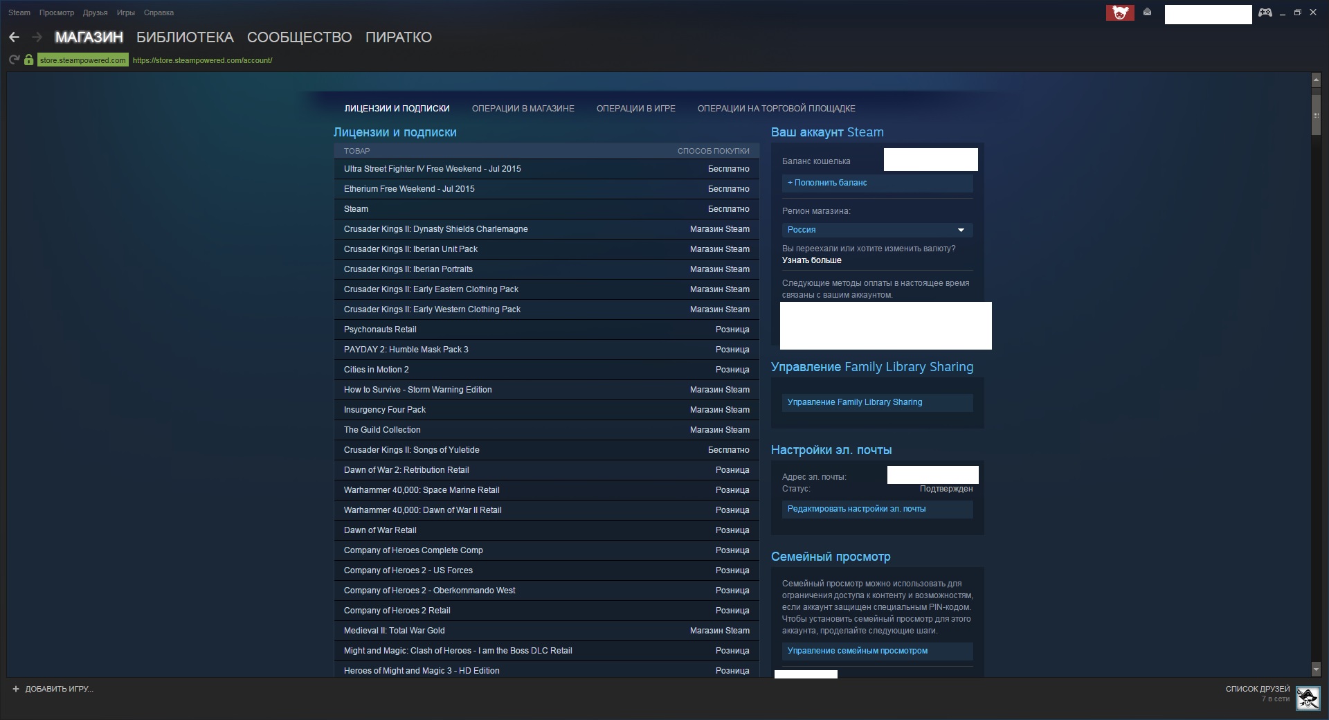Go back with the left arrow button
This screenshot has width=1329, height=720.
14,37
